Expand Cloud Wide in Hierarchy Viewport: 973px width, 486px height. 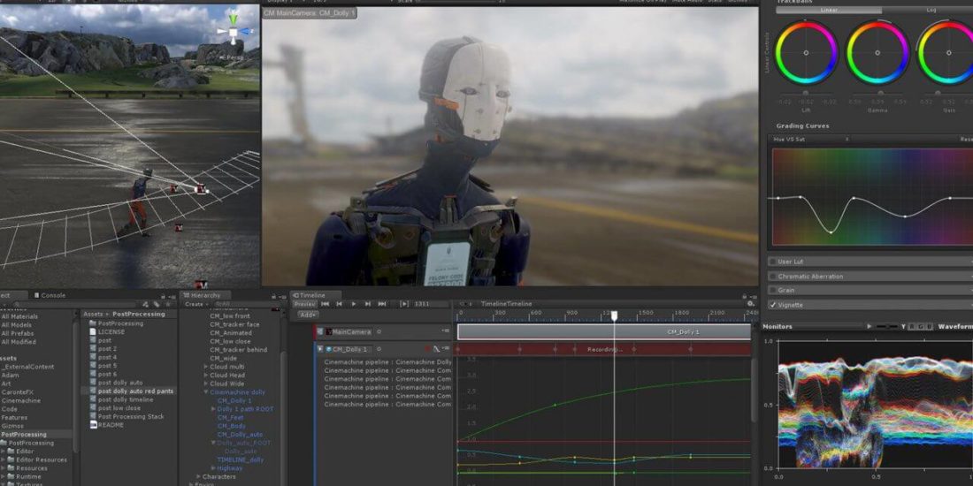[x=206, y=383]
